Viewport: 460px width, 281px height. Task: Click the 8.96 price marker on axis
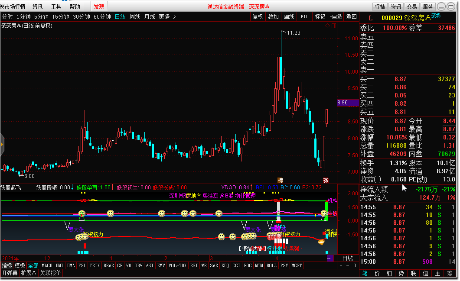(348, 103)
